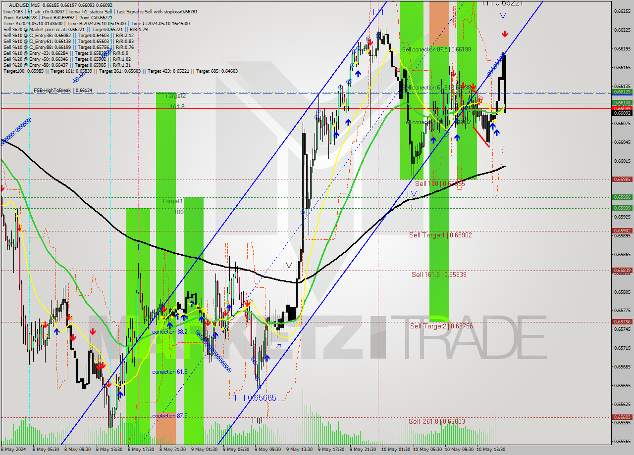
Task: Click the '9 May 13:30' time axis label
Action: [299, 450]
